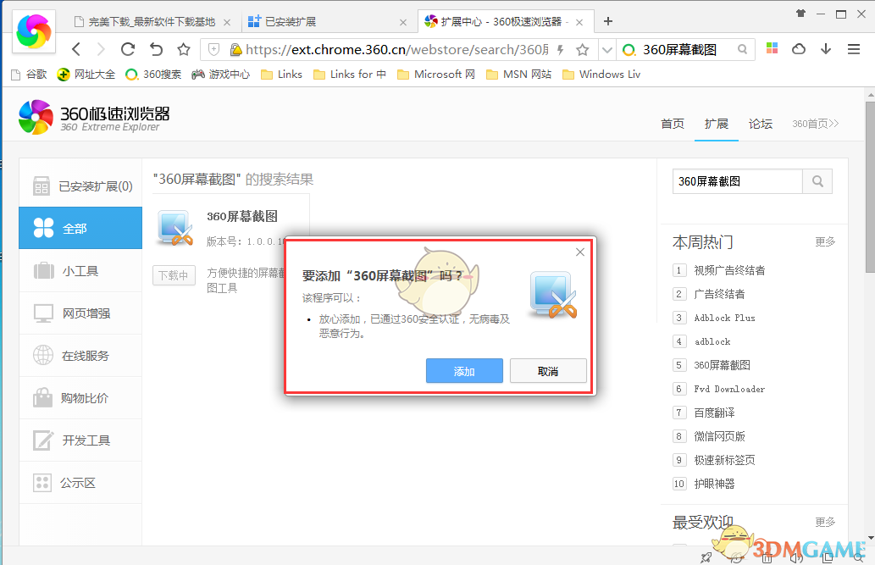This screenshot has height=565, width=875.
Task: Click the star favorites icon left of address bar
Action: (184, 50)
